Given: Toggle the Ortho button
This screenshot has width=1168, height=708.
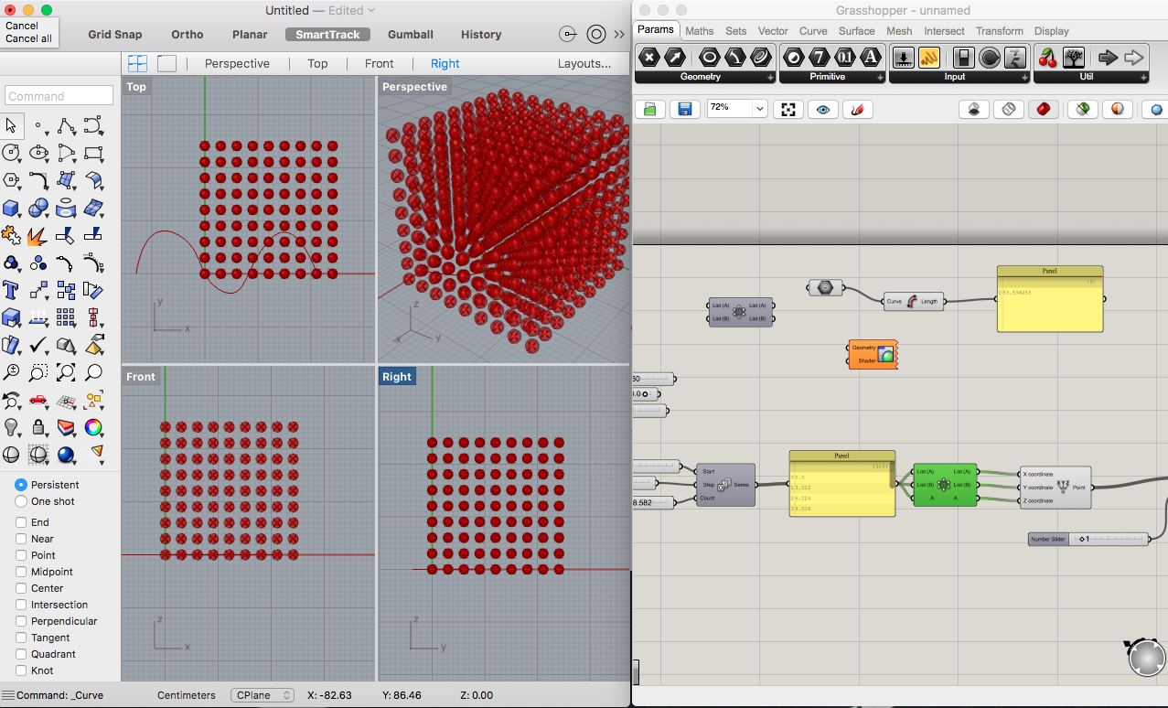Looking at the screenshot, I should (188, 35).
